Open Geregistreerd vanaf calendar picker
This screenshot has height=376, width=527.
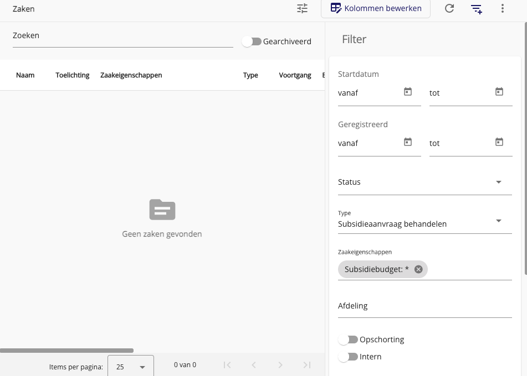point(408,142)
